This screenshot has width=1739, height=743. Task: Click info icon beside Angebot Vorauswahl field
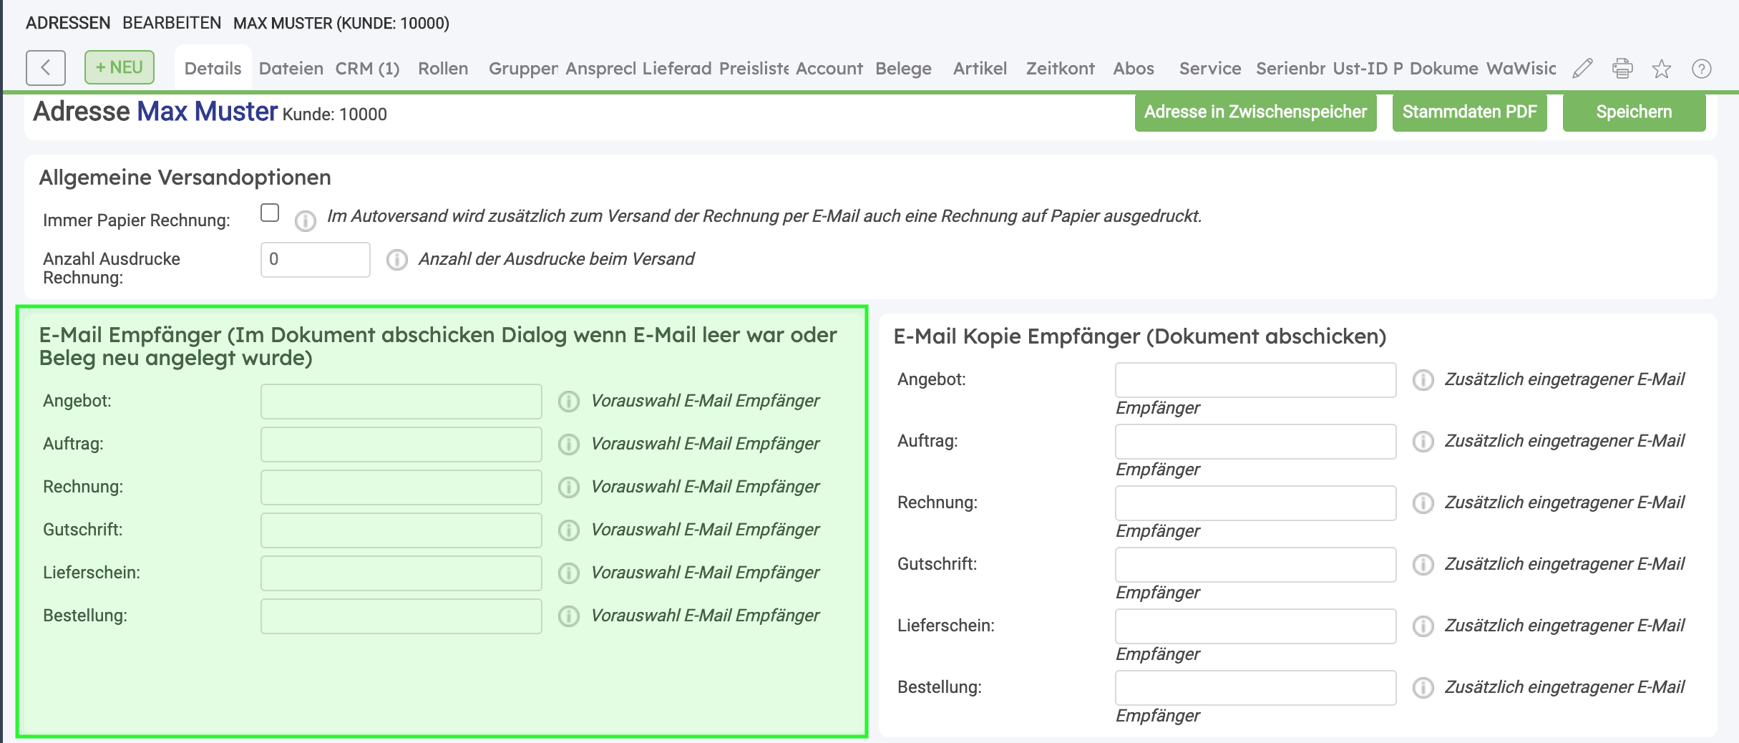coord(569,402)
